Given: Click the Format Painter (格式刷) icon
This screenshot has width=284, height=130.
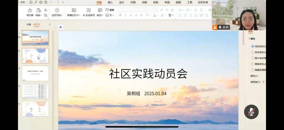Looking at the screenshot, I should [30, 10].
